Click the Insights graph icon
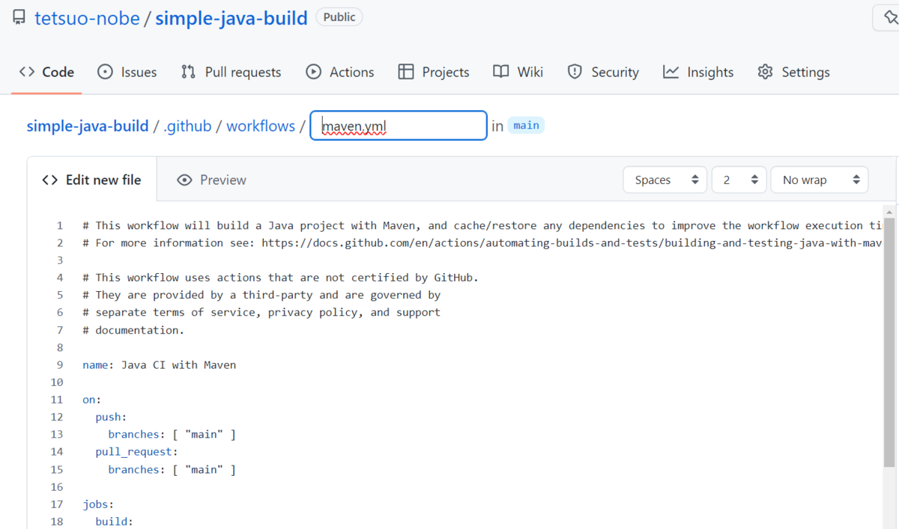The width and height of the screenshot is (899, 529). click(x=671, y=72)
